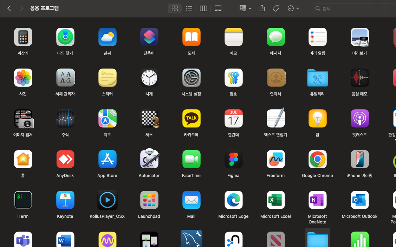Launch Google Chrome browser
This screenshot has height=247, width=396.
pos(317,160)
